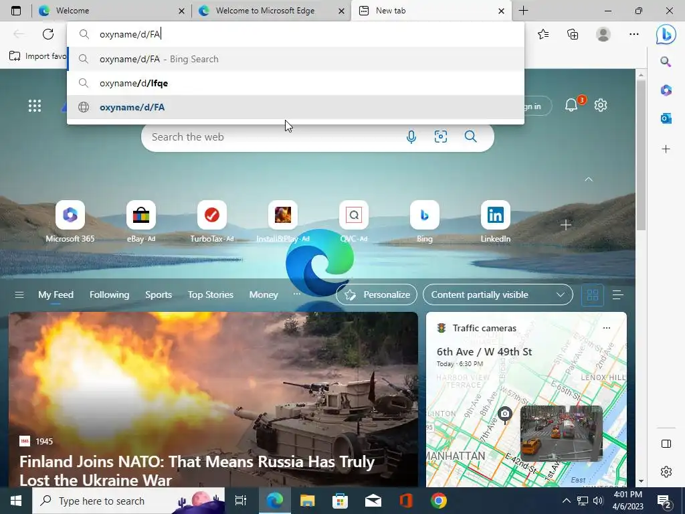Switch feed to grid view layout
The image size is (685, 514).
click(x=593, y=295)
